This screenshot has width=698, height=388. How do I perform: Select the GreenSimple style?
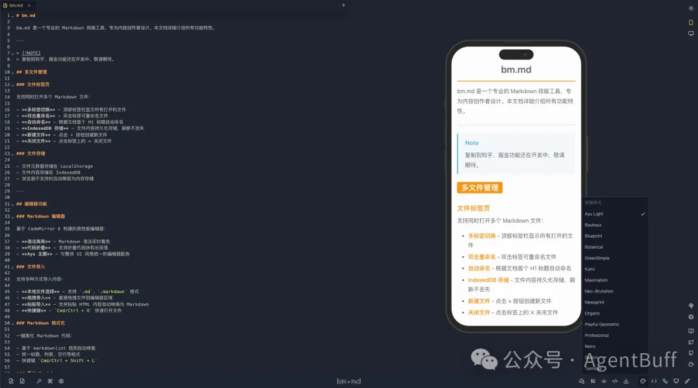pyautogui.click(x=615, y=258)
